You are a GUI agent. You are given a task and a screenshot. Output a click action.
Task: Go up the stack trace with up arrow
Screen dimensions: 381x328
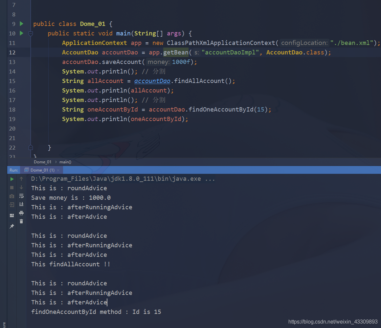[x=21, y=179]
